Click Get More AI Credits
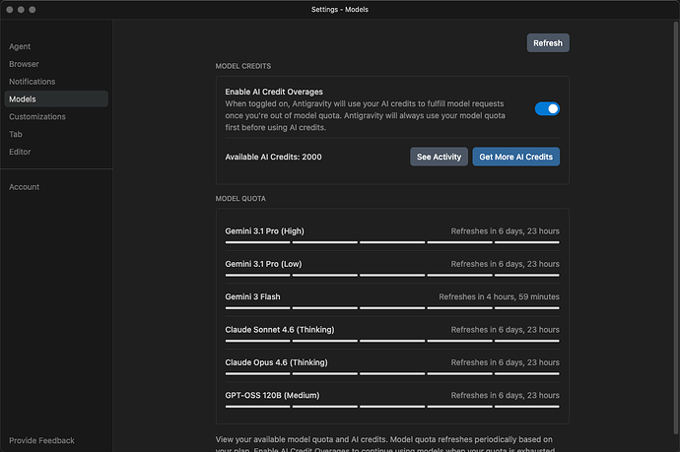680x452 pixels. pos(515,157)
